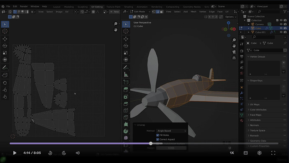Select Inset Faces tool

(x=126, y=97)
